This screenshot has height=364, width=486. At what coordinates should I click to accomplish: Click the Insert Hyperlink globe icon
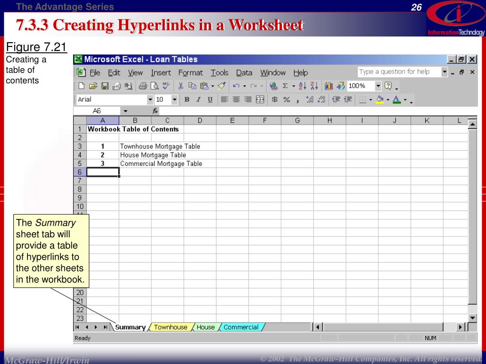tap(273, 86)
